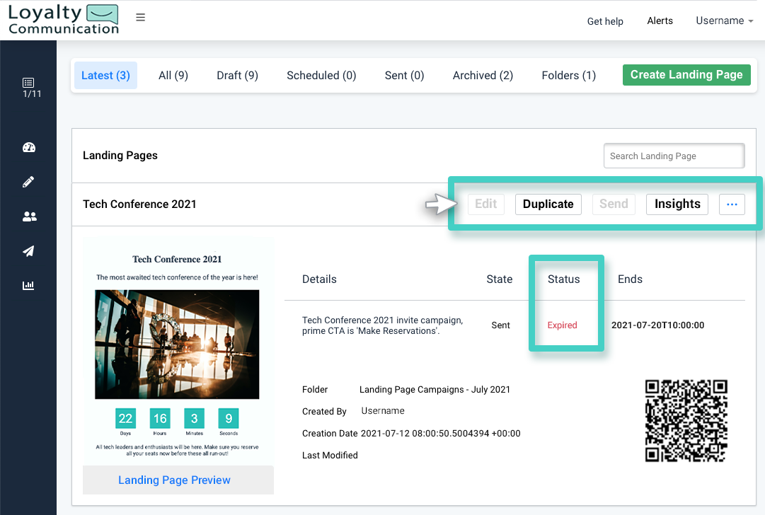Click the red Expired status text
765x515 pixels.
(x=562, y=325)
